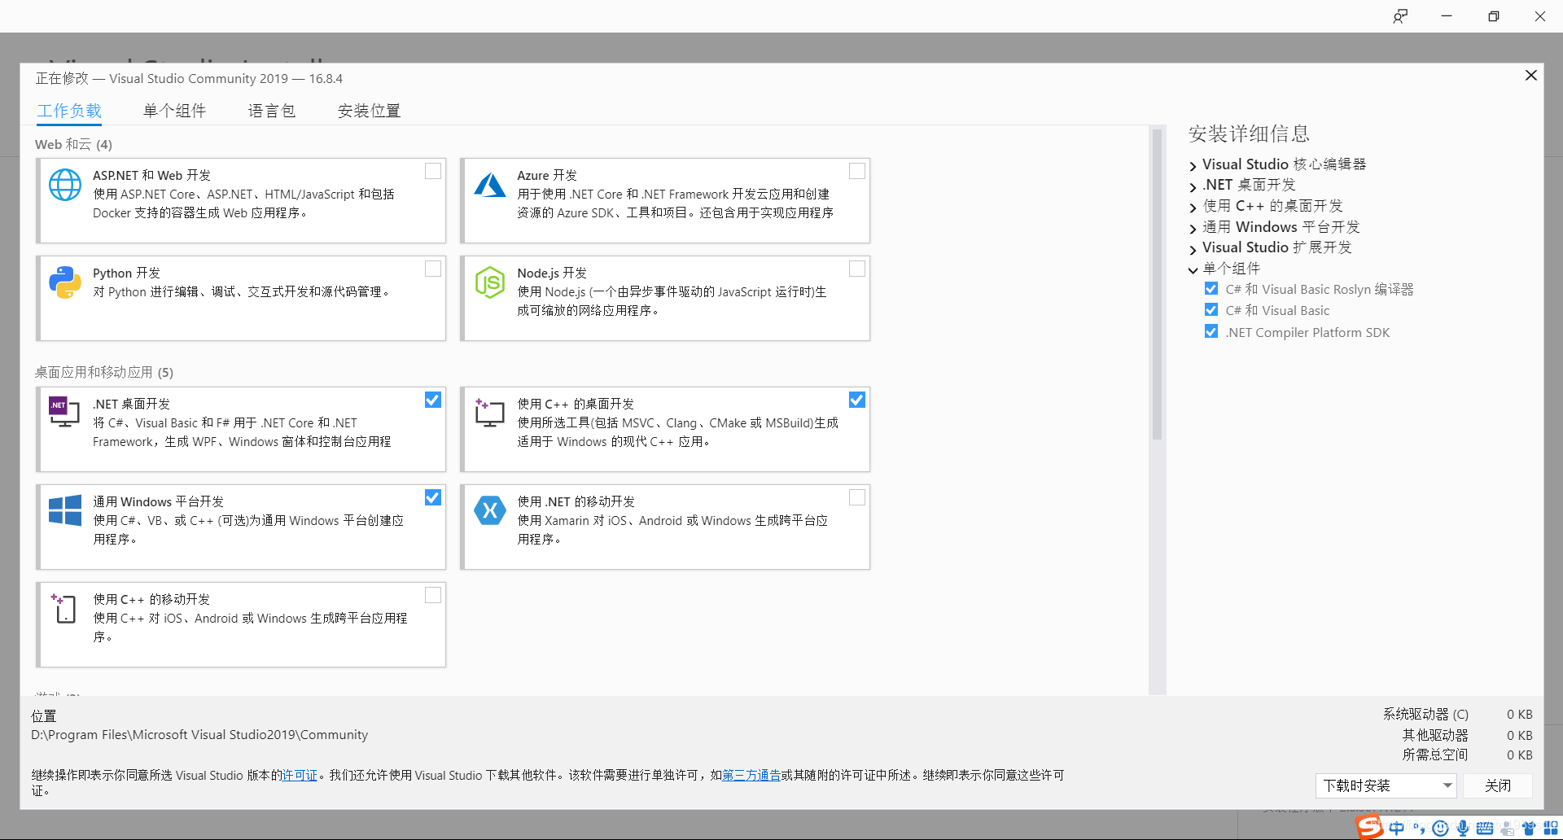Click the Sogou input method S logo
Screen dimensions: 1563x840
1370,827
